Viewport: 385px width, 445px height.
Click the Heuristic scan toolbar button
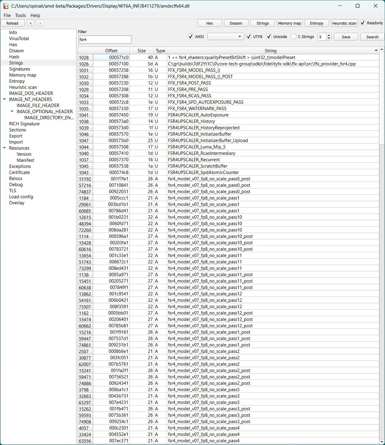344,23
